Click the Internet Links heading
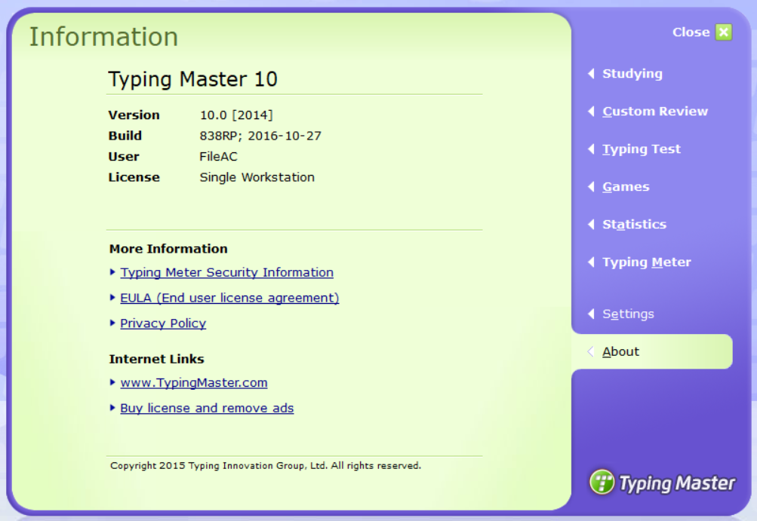 [x=157, y=360]
